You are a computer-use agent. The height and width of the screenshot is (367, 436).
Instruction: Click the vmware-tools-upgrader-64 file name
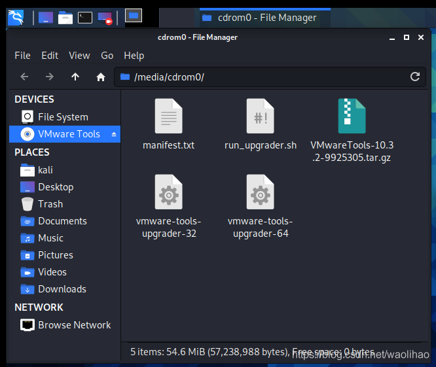[261, 227]
